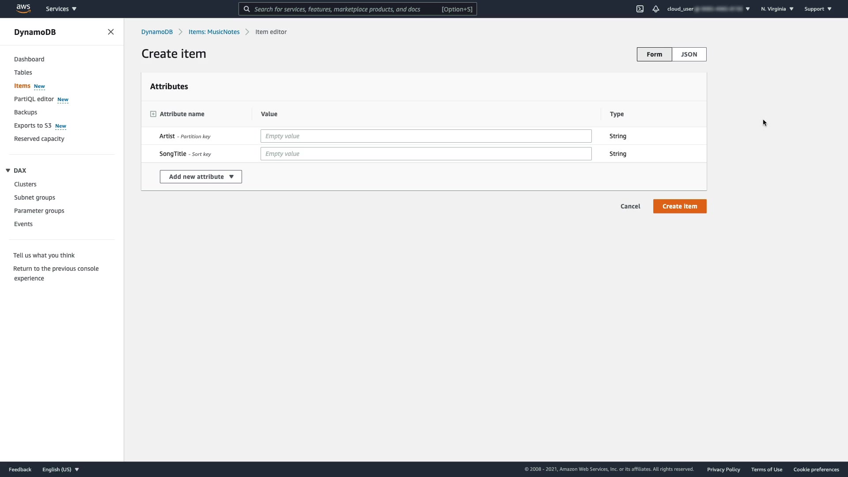Image resolution: width=848 pixels, height=477 pixels.
Task: Collapse the DAX section triangle
Action: (8, 170)
